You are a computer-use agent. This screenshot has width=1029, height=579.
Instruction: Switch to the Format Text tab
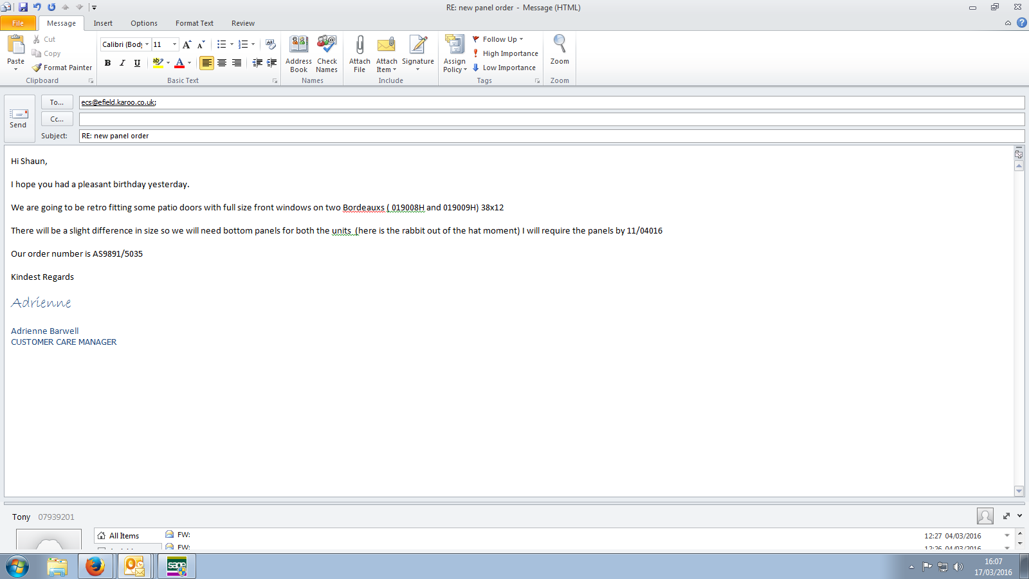tap(194, 23)
